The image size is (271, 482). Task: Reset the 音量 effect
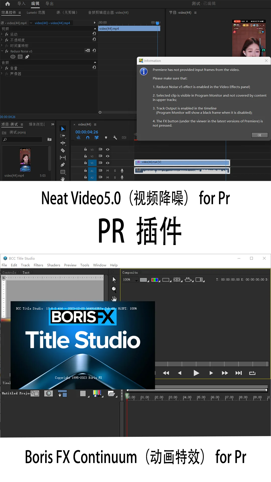coord(94,67)
